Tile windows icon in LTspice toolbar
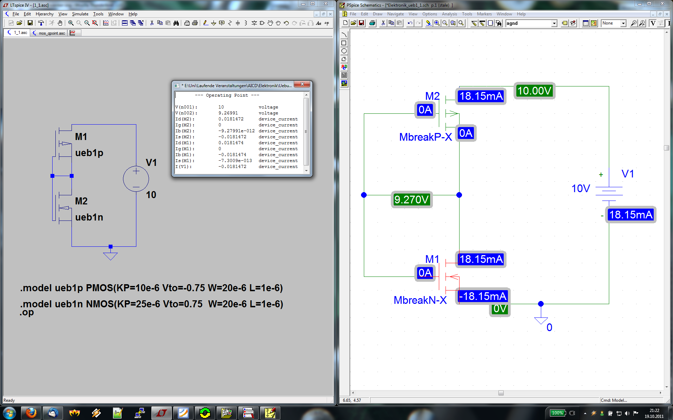Image resolution: width=673 pixels, height=420 pixels. 124,23
